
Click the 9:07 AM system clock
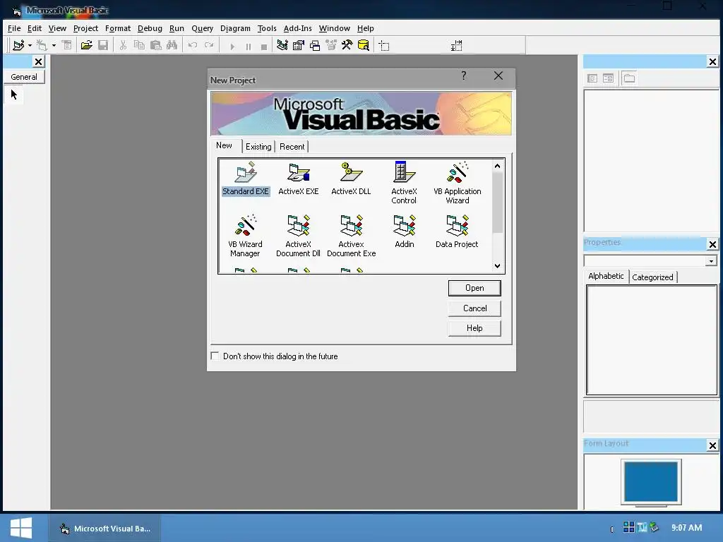[x=686, y=528]
